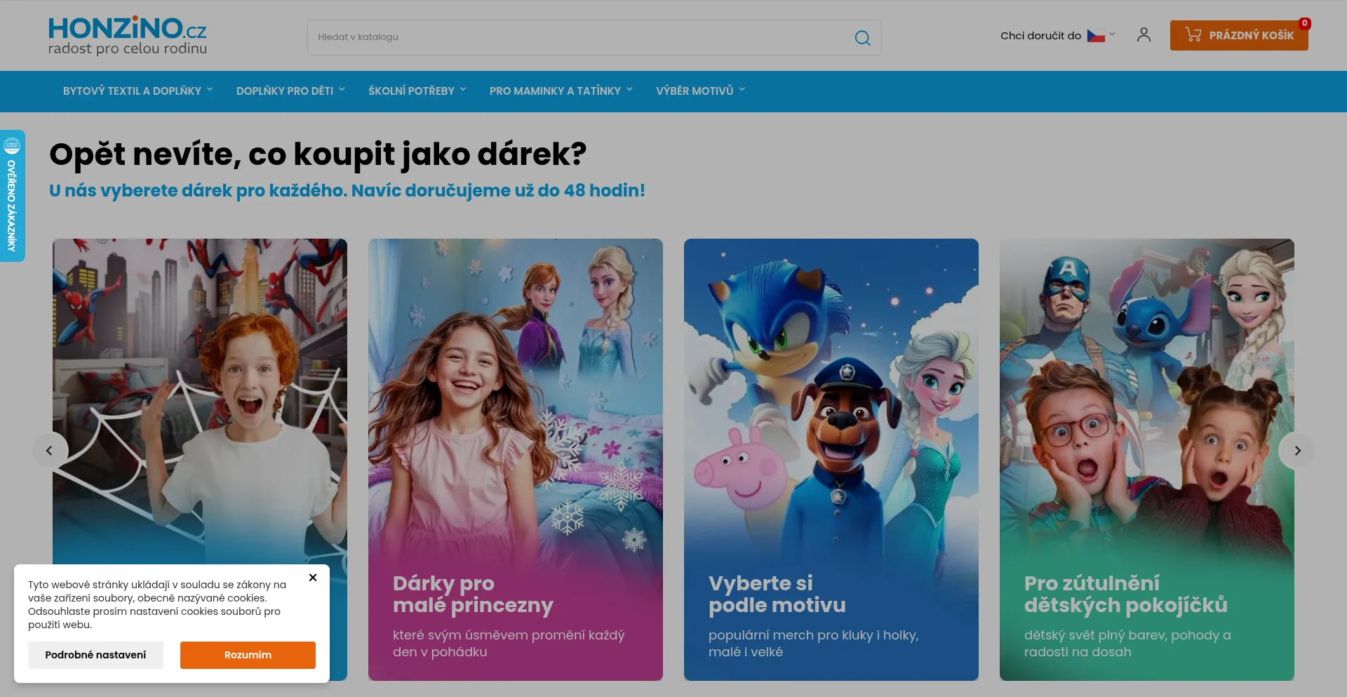Open the Pro zútulnění dětských pokojíčků card

click(1147, 460)
